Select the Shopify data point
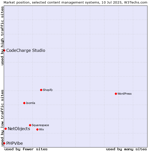 41,90
